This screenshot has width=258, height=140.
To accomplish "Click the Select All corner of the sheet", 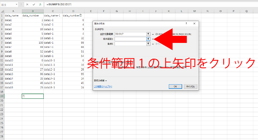I will pyautogui.click(x=2, y=11).
